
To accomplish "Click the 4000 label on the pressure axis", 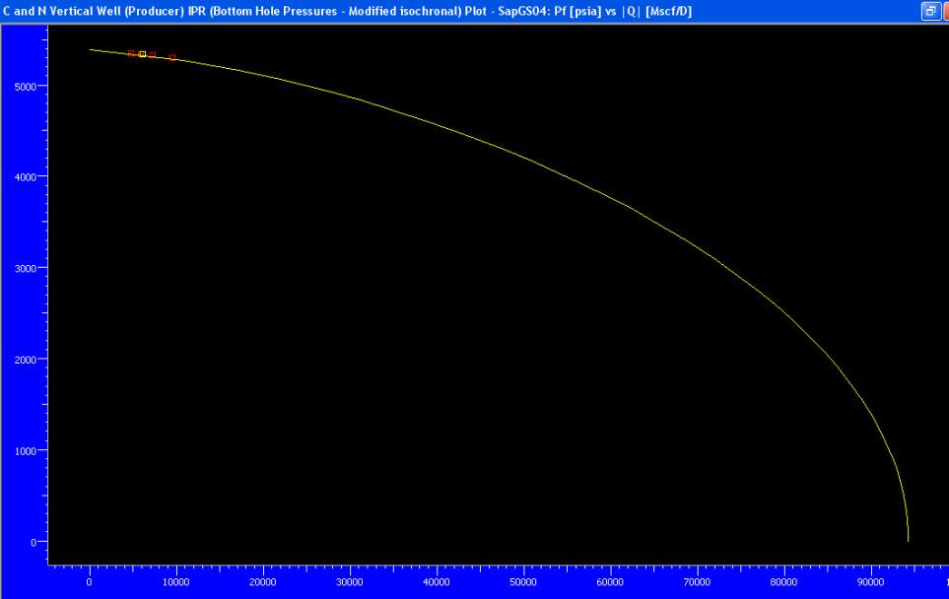I will click(25, 177).
